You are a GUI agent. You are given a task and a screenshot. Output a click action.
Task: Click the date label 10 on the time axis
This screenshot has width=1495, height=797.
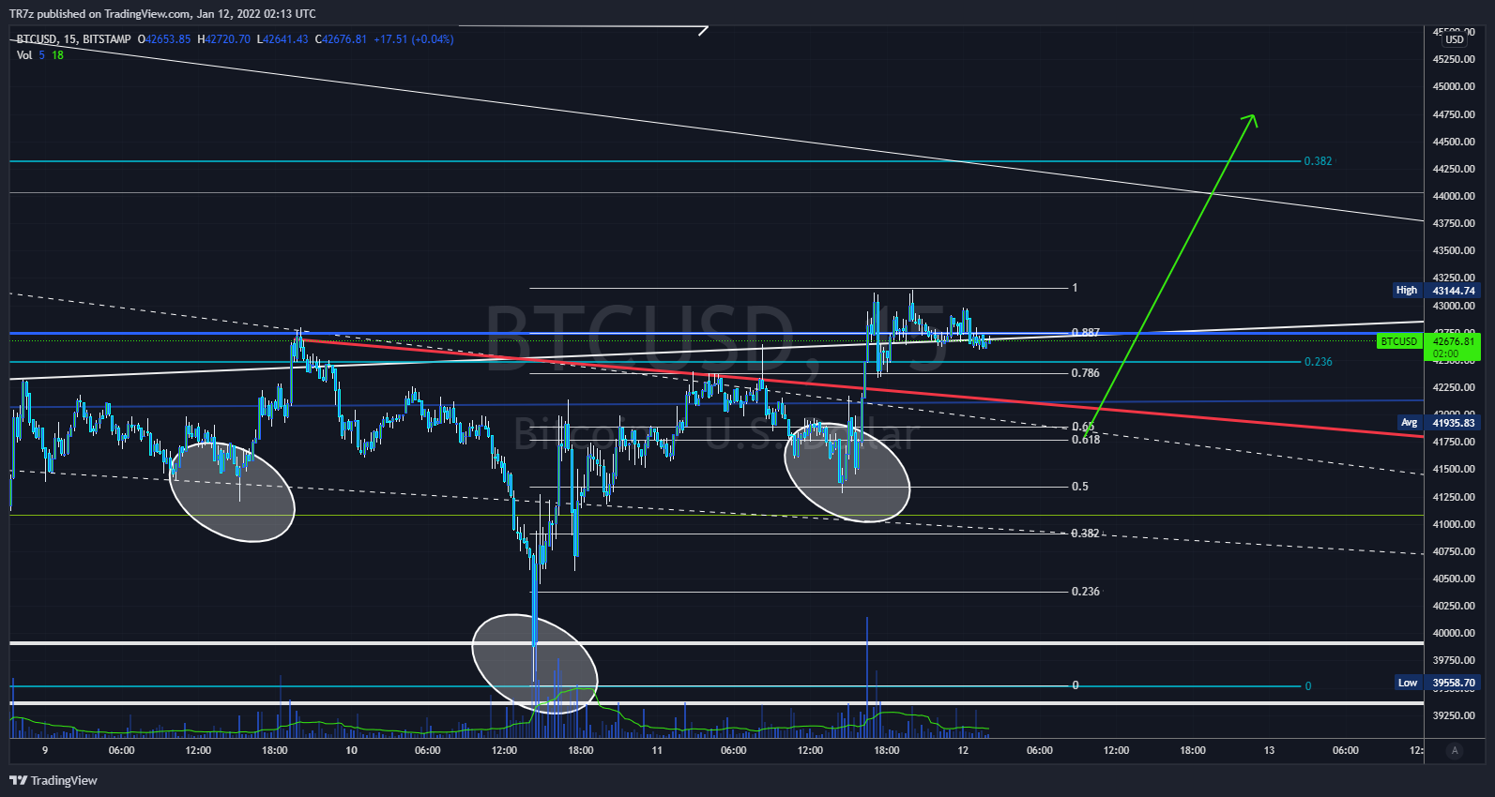pyautogui.click(x=351, y=750)
